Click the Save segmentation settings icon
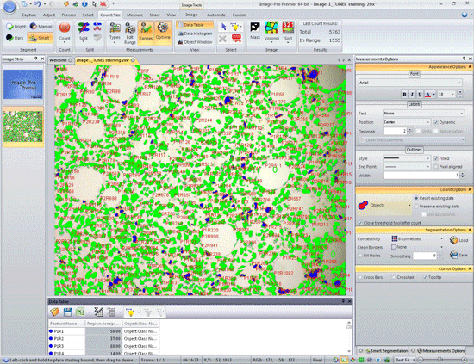This screenshot has width=474, height=364. pos(458,255)
